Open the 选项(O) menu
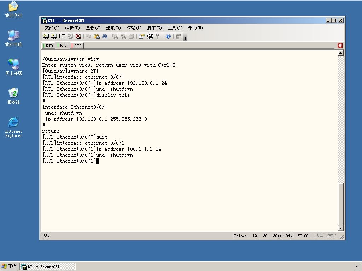362x271 pixels. (113, 28)
